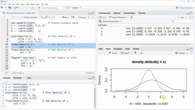Open the Code menu

click(x=9, y=4)
